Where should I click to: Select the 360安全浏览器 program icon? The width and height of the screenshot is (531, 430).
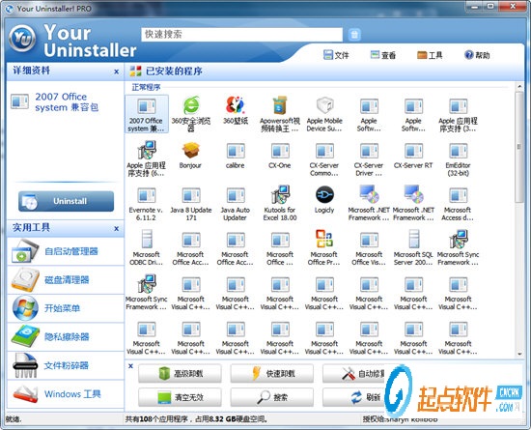191,105
